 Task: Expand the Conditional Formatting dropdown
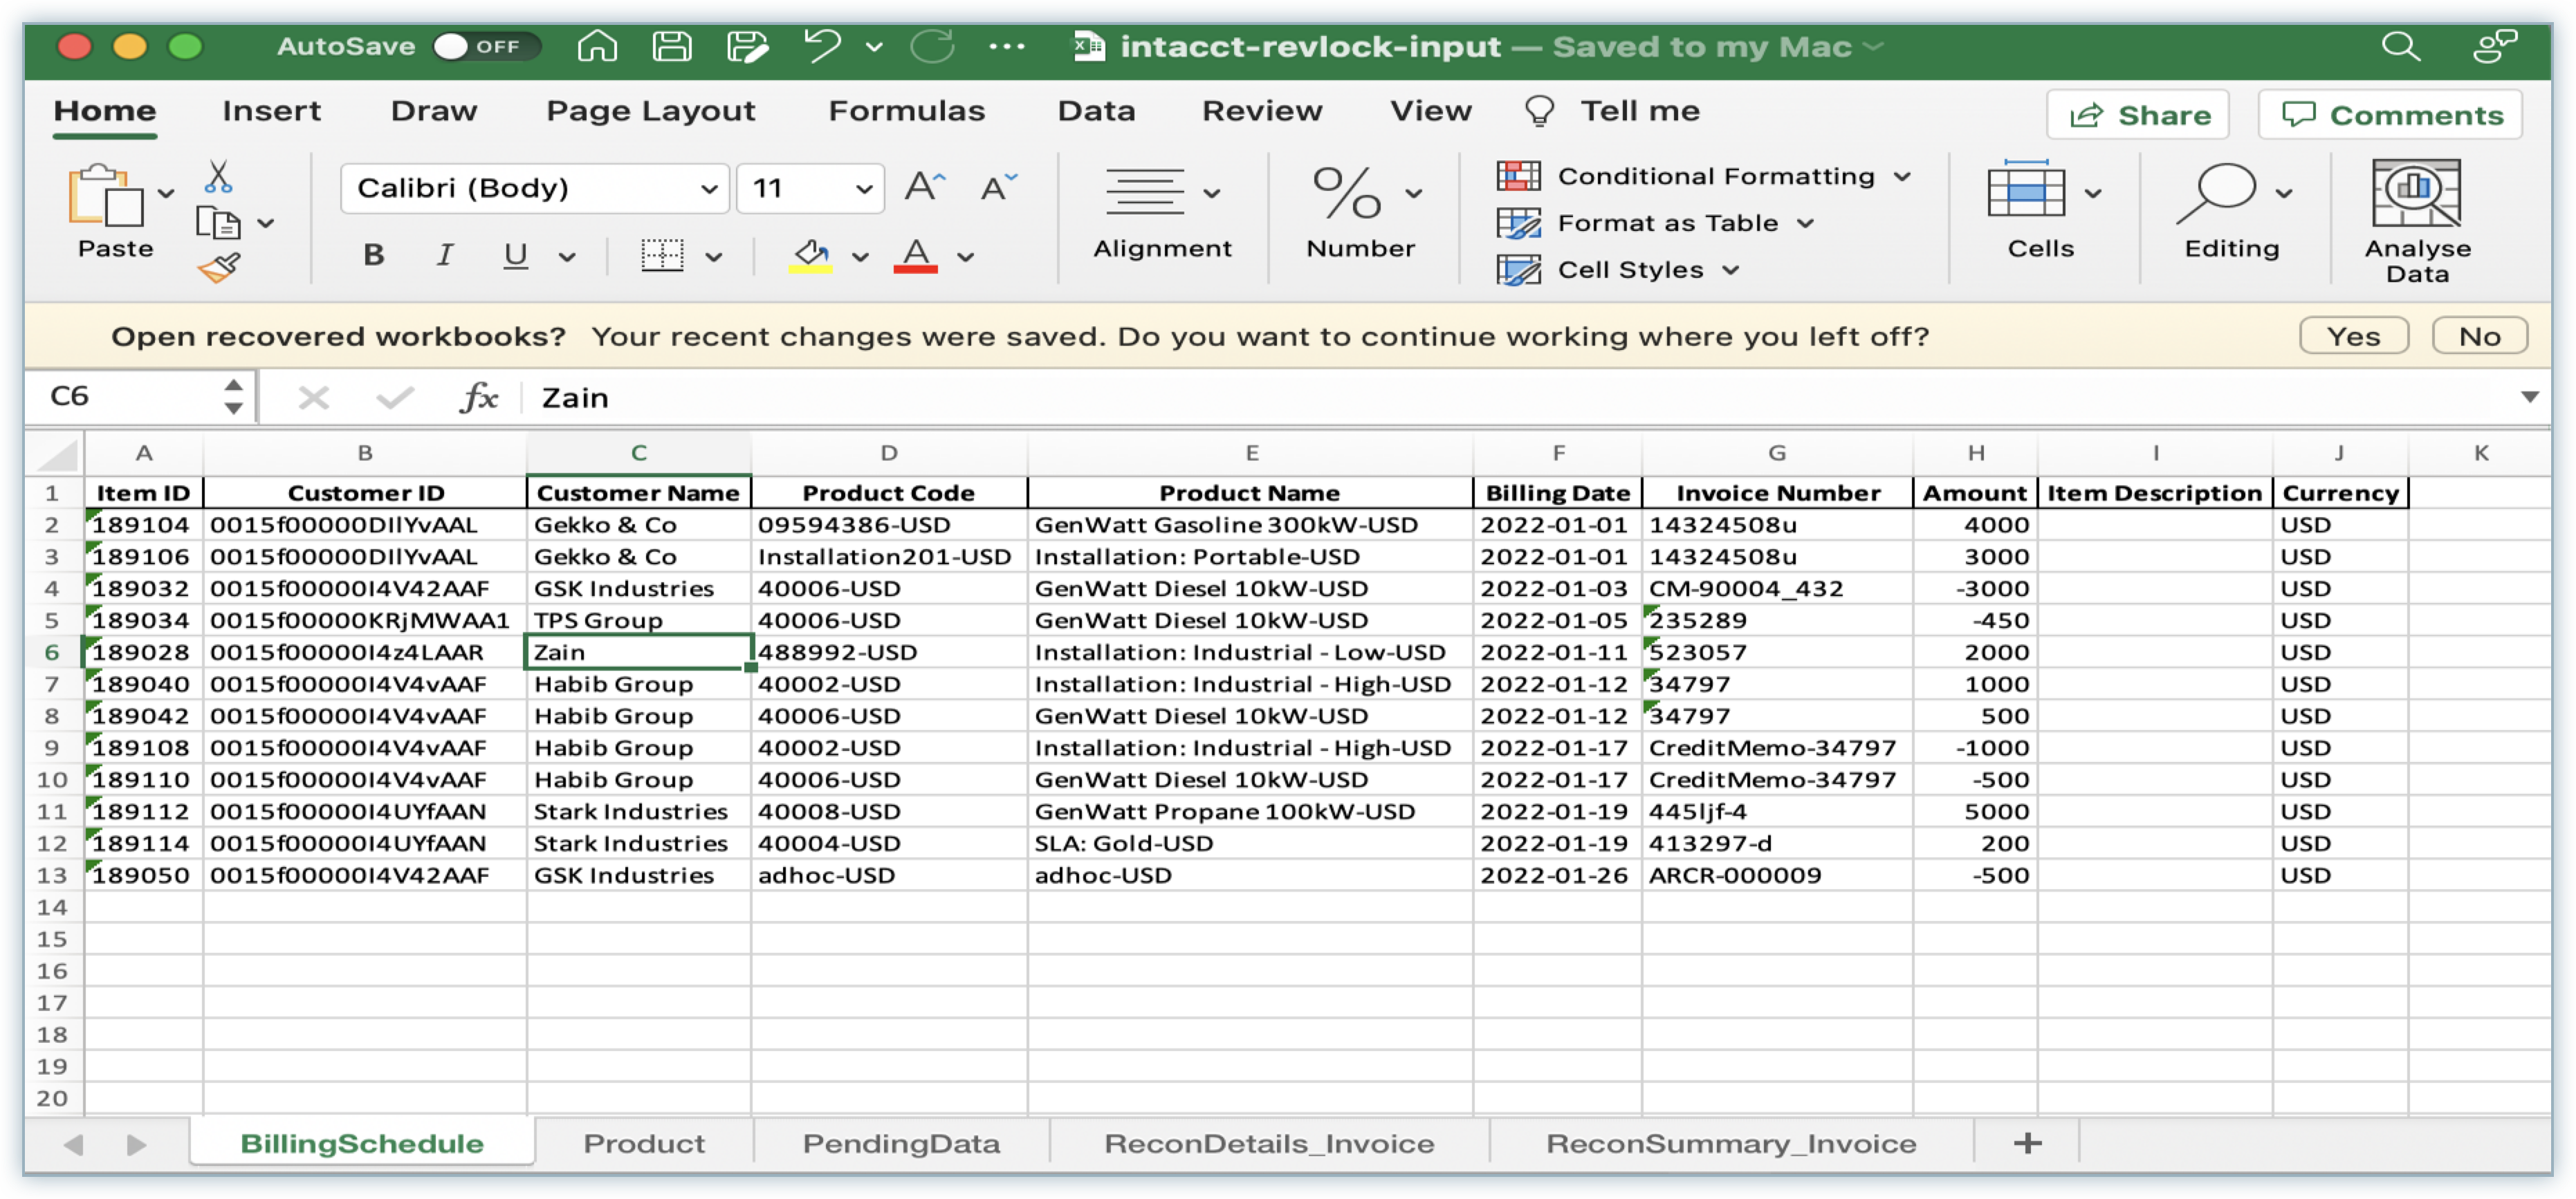click(x=1902, y=177)
